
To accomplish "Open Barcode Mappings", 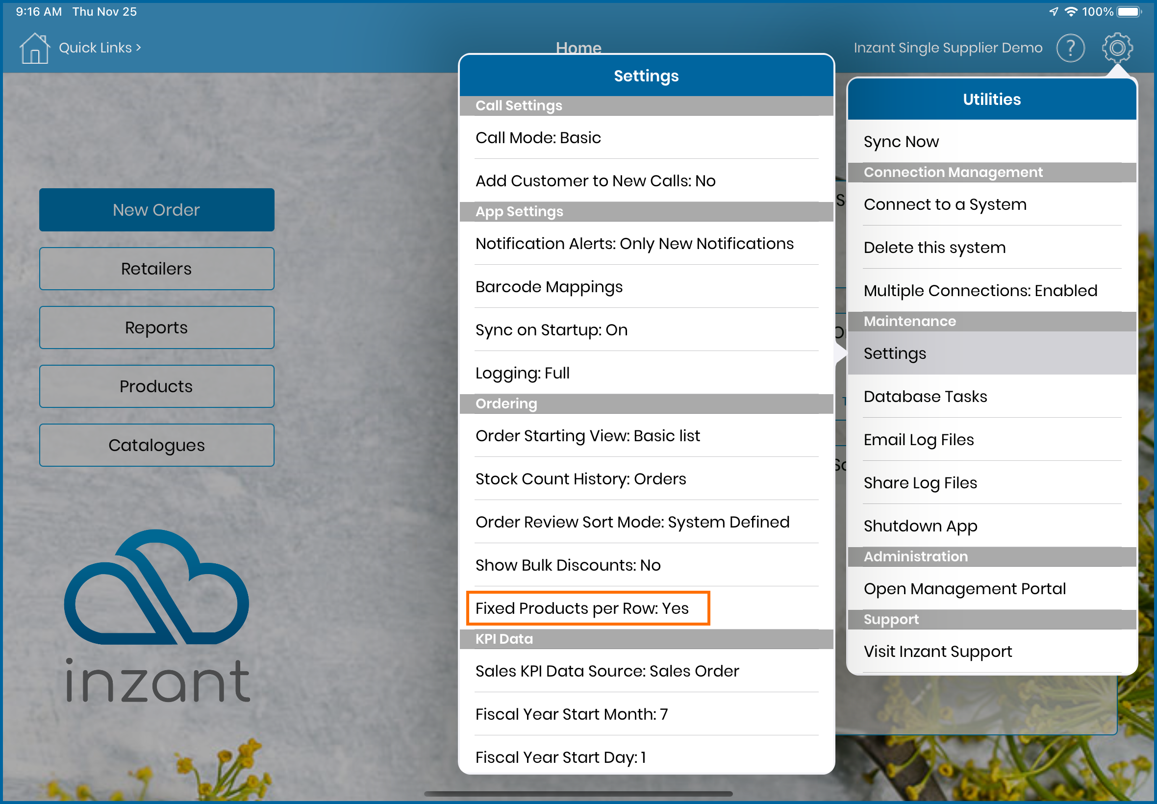I will (646, 287).
